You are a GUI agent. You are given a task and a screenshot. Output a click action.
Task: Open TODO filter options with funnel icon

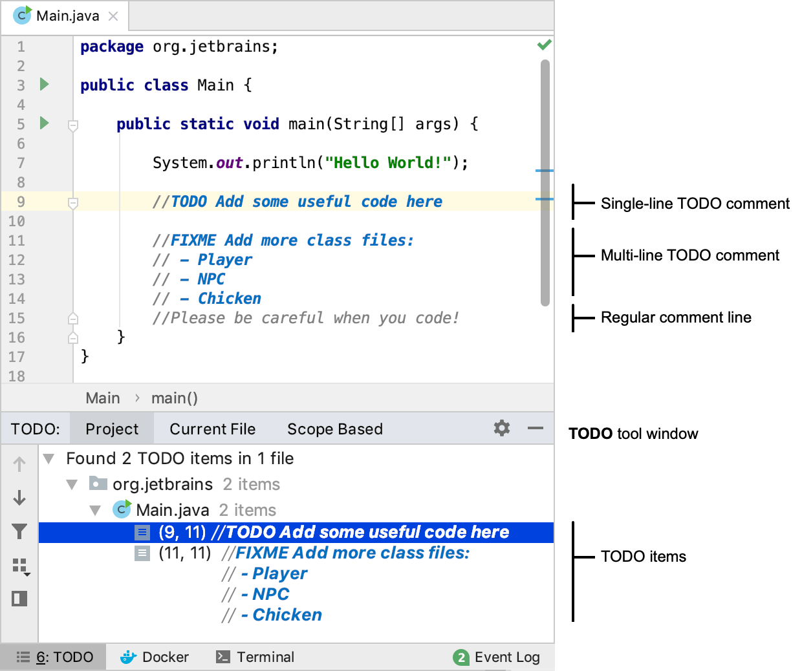pos(19,531)
